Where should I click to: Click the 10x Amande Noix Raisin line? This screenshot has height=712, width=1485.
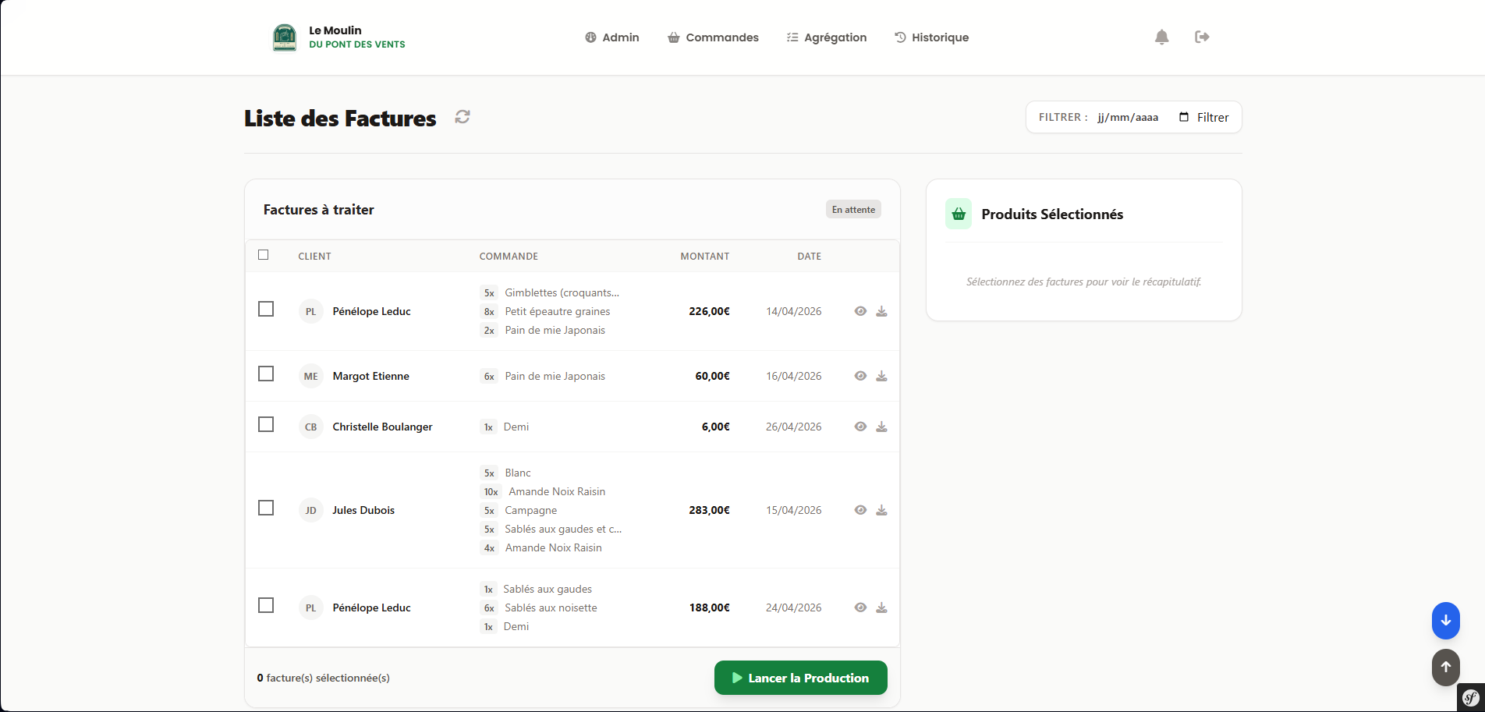pyautogui.click(x=543, y=491)
